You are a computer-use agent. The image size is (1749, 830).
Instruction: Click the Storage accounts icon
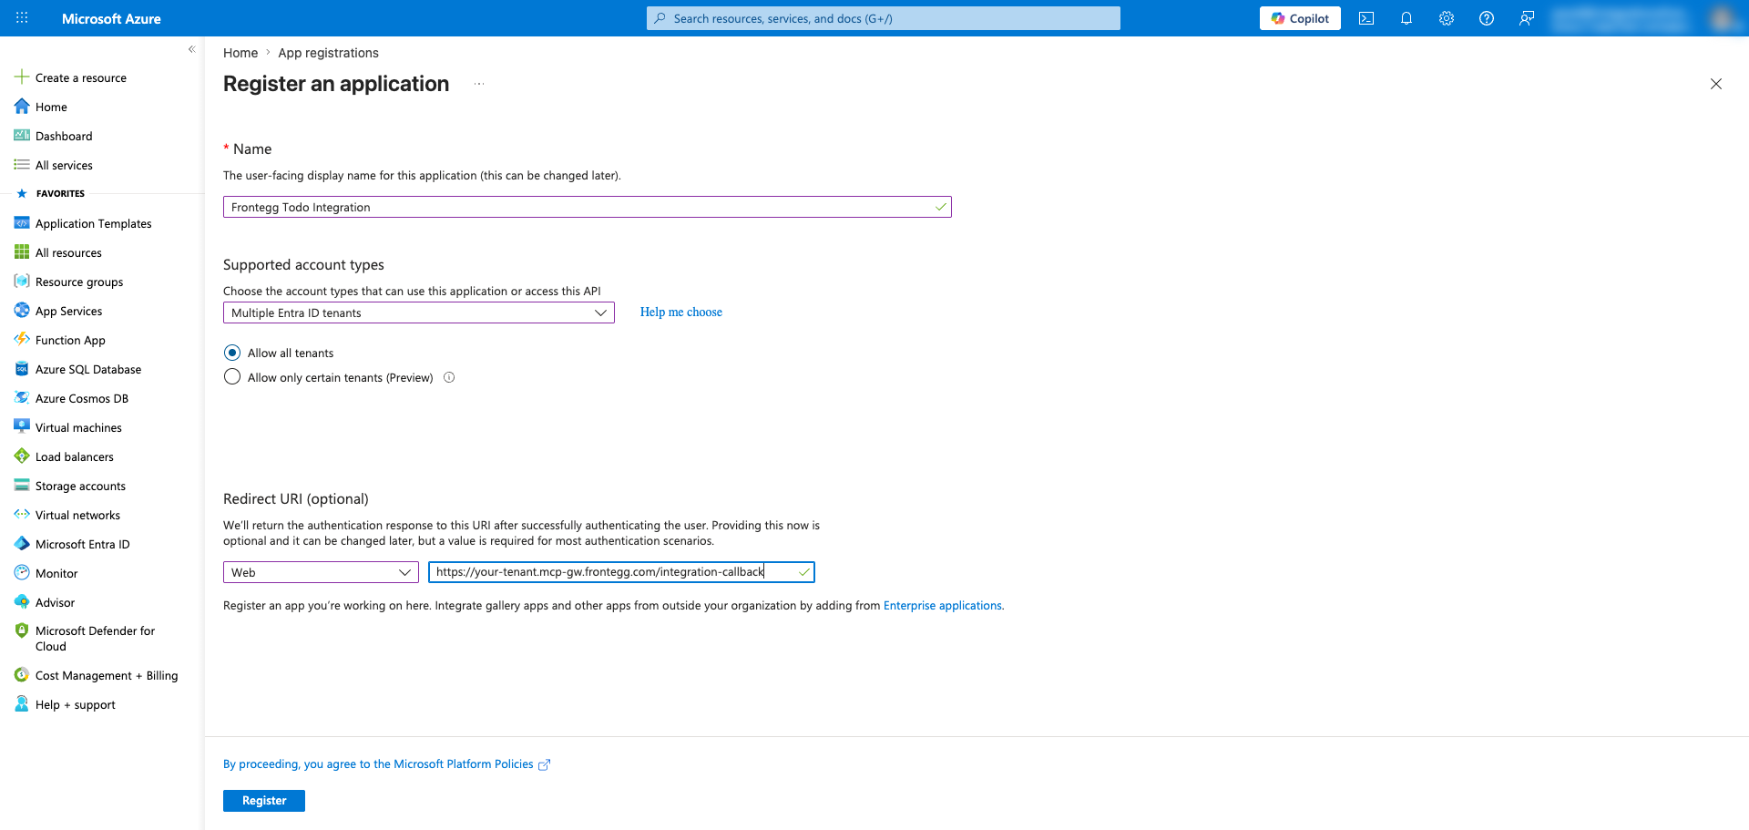coord(22,486)
